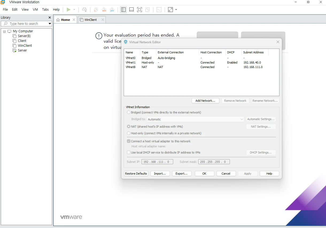The height and width of the screenshot is (228, 326).
Task: Select Client virtual machine in Library
Action: [22, 41]
